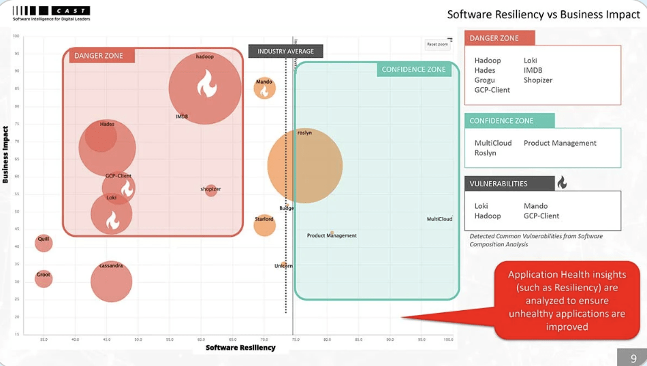Click the INDUSTRY AVERAGE label box

285,51
